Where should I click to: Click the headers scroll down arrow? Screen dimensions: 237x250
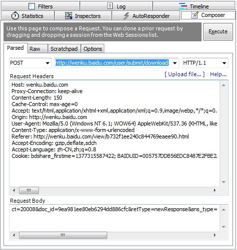tap(224, 182)
